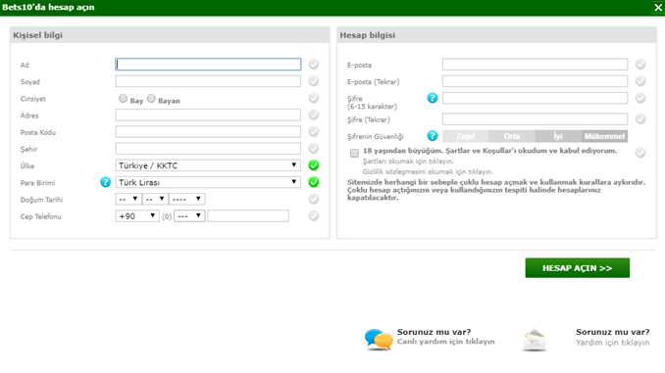665x373 pixels.
Task: Click the live chat bubbles icon
Action: pyautogui.click(x=379, y=340)
